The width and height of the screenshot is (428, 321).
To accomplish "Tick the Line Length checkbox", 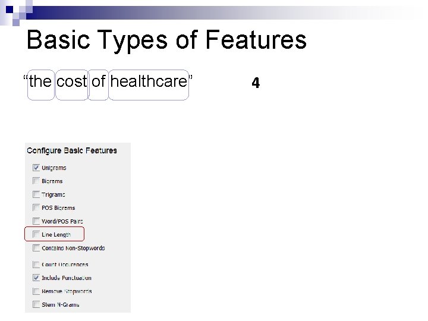I will tap(36, 234).
